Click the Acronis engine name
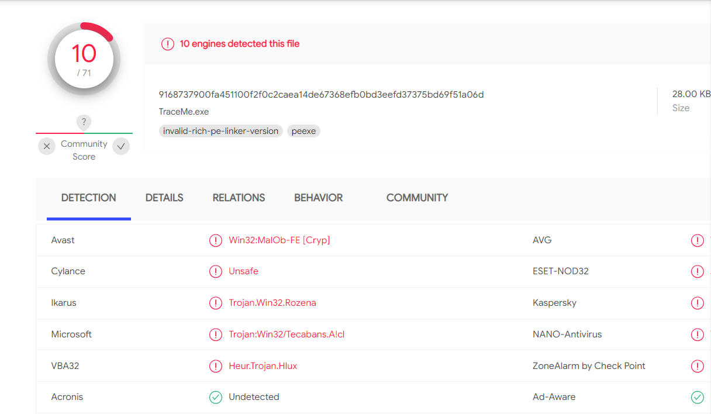Viewport: 711px width, 414px height. tap(67, 397)
